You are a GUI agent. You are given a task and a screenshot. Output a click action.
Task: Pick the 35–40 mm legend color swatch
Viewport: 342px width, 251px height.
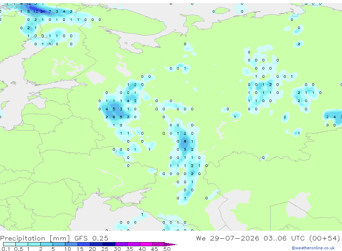click(x=134, y=244)
